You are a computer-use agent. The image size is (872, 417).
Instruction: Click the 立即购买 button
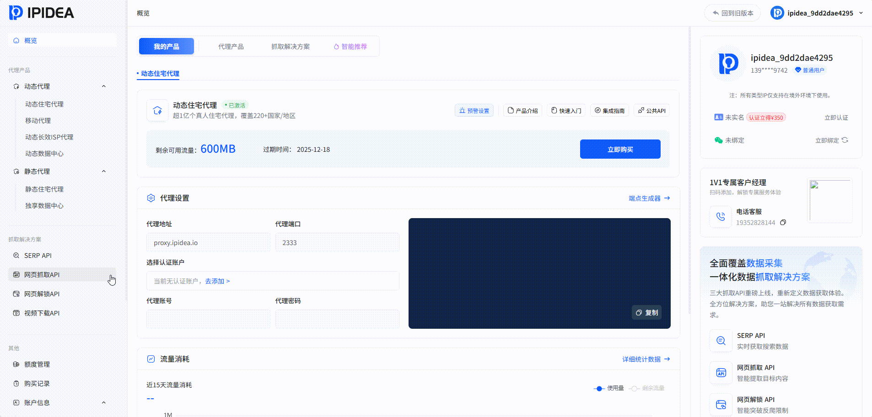point(620,149)
